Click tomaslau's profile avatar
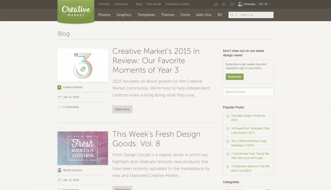Image resolution: width=331 pixels, height=190 pixels. tap(240, 4)
